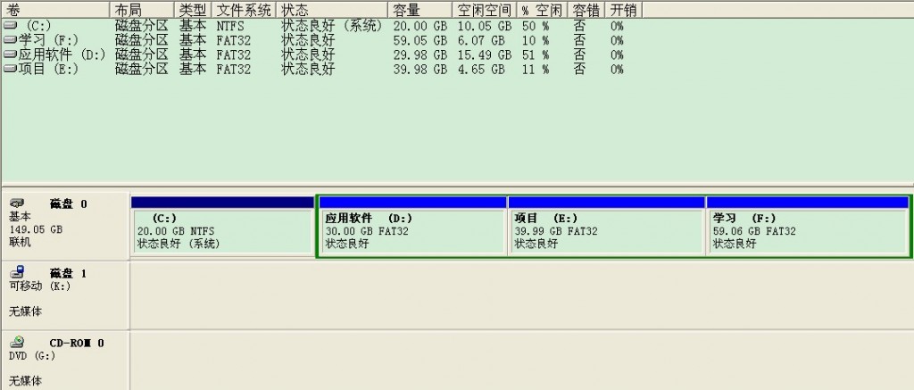Click the 29.98 GB capacity cell
914x390 pixels.
pos(420,54)
